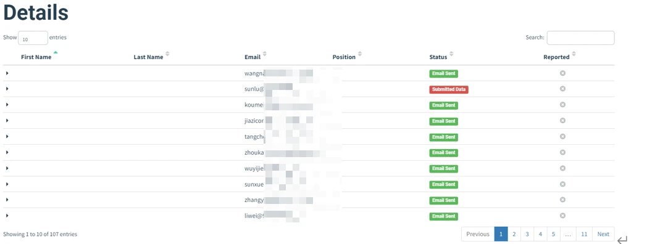Image resolution: width=655 pixels, height=244 pixels.
Task: Open page 5 of the table
Action: (554, 234)
